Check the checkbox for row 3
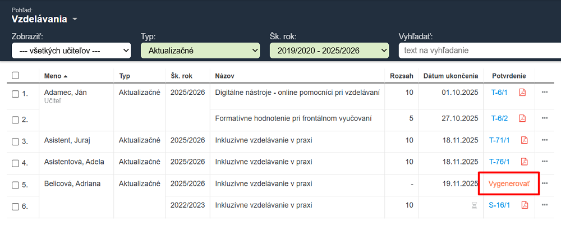Viewport: 561px width, 225px height. pos(16,141)
